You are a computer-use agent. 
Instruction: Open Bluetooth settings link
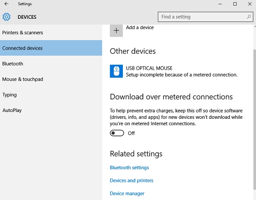pos(129,168)
